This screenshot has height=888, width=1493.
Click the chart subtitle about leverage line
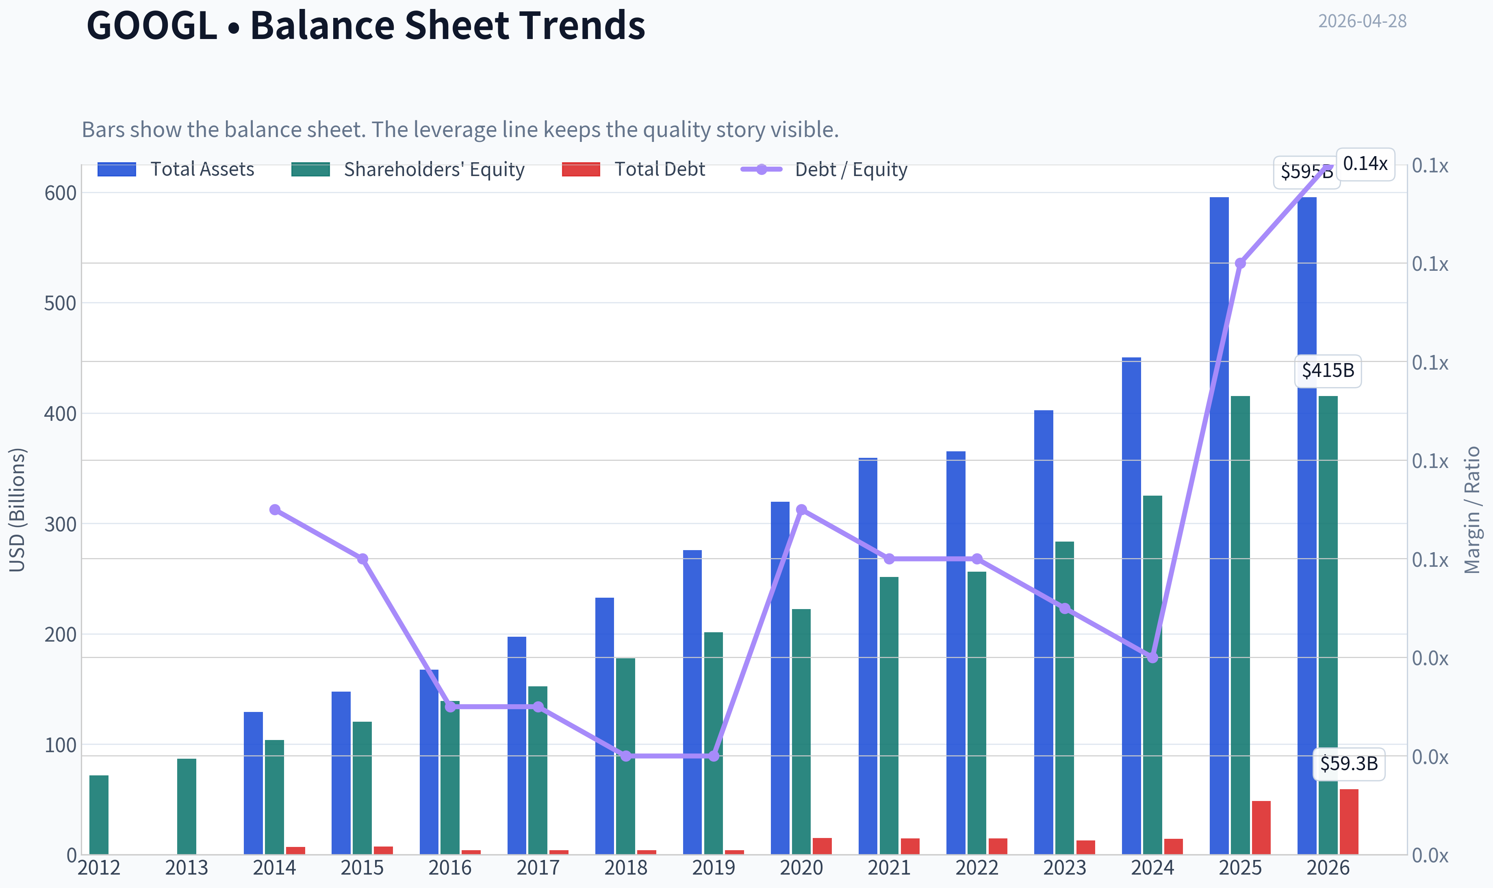[x=460, y=130]
